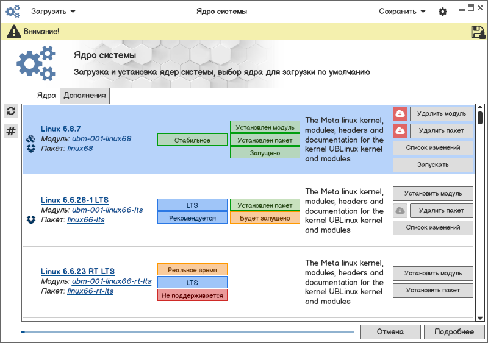The image size is (488, 343).
Task: Click the scrollbar up arrow
Action: coord(480,107)
